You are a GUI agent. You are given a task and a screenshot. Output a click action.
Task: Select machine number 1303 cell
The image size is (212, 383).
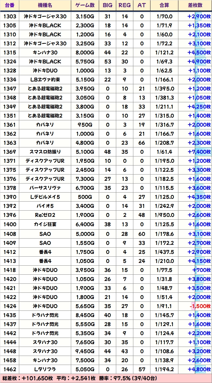coord(10,17)
